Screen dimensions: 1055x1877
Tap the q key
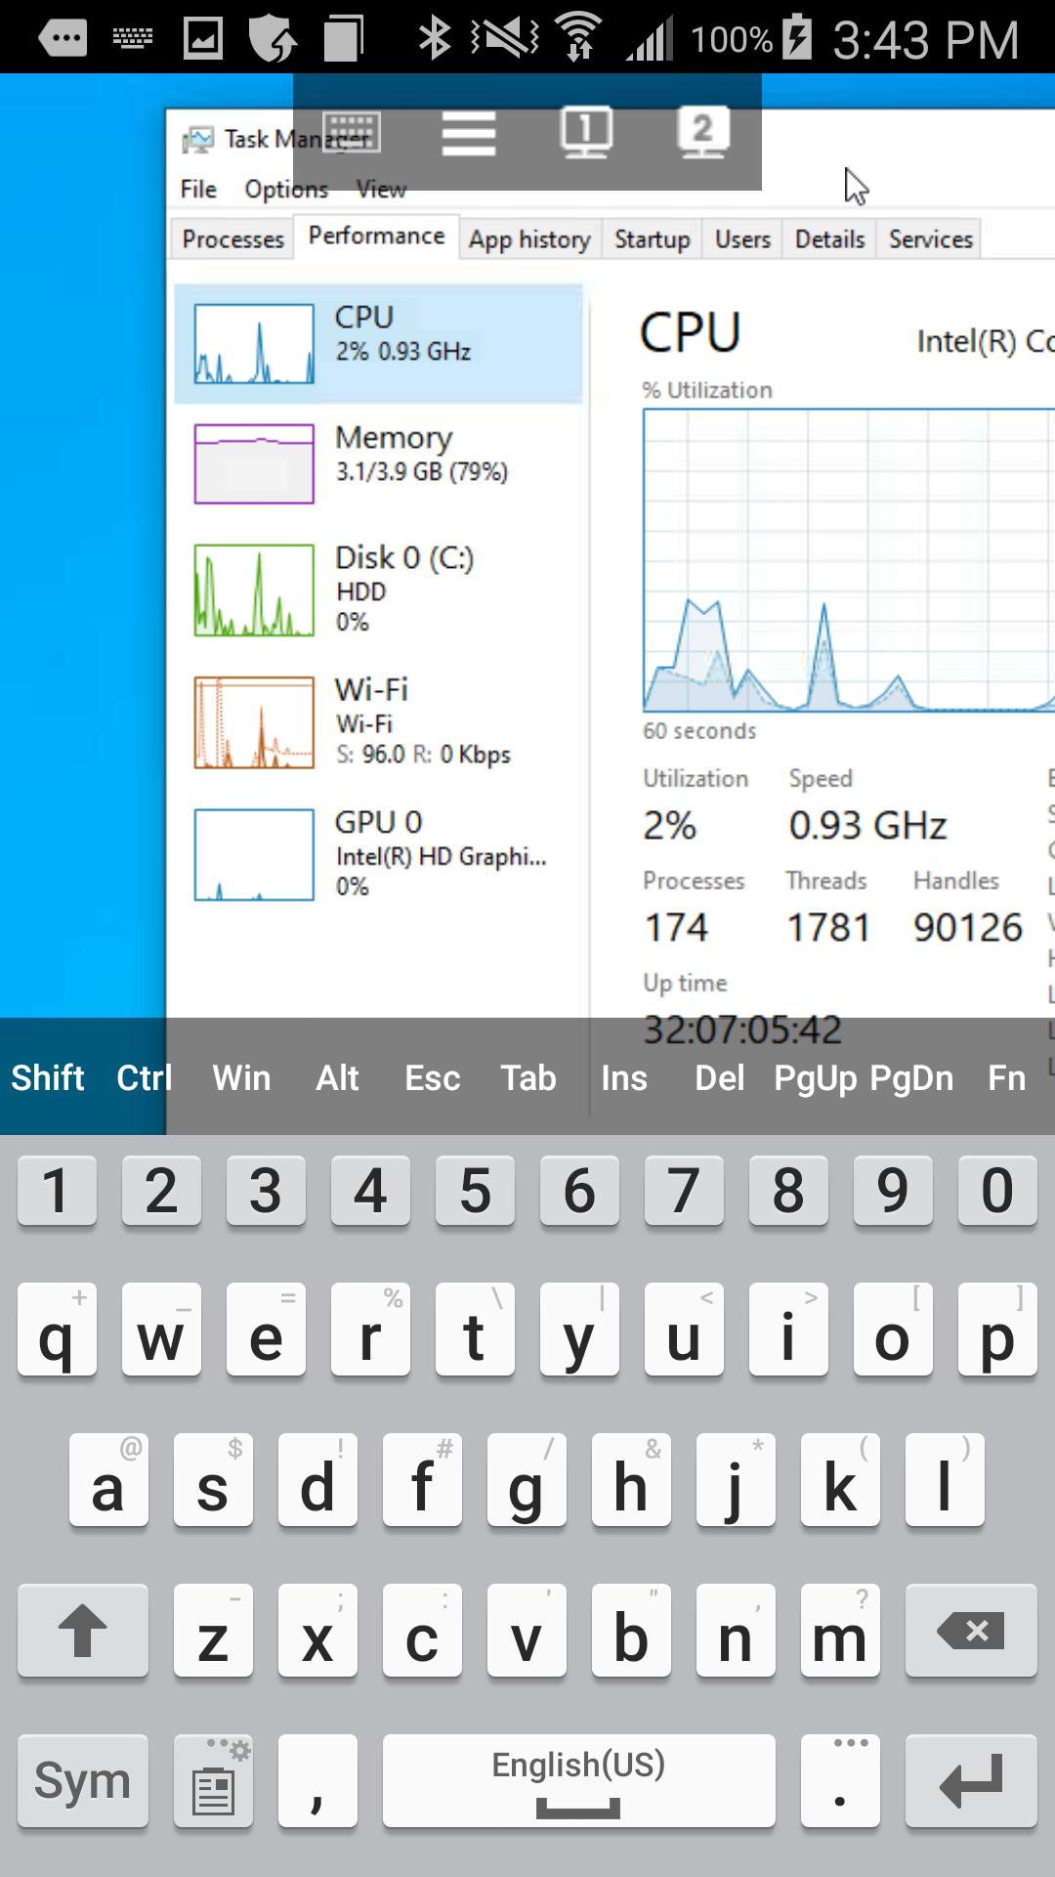57,1330
